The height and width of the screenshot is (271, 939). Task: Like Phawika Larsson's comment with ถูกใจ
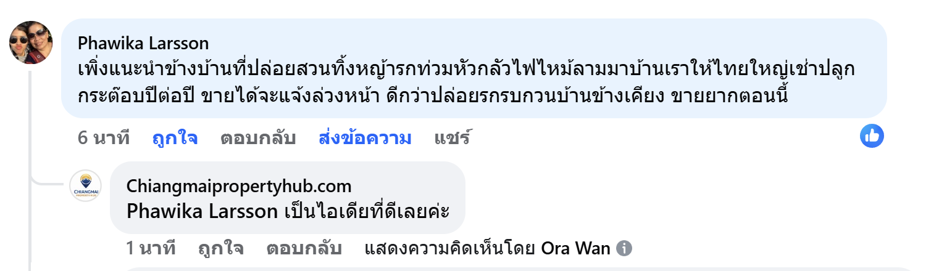[x=175, y=138]
